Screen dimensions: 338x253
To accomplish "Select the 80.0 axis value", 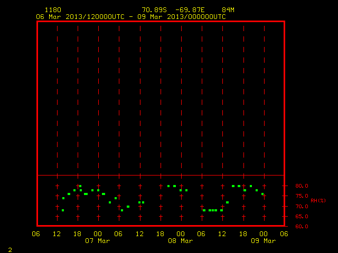I will [x=302, y=186].
